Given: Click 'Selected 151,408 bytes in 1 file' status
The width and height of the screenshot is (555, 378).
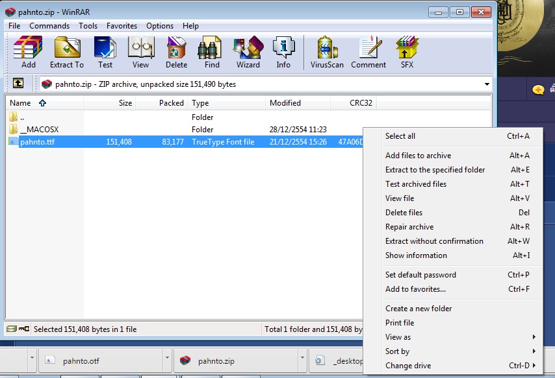Looking at the screenshot, I should click(85, 329).
